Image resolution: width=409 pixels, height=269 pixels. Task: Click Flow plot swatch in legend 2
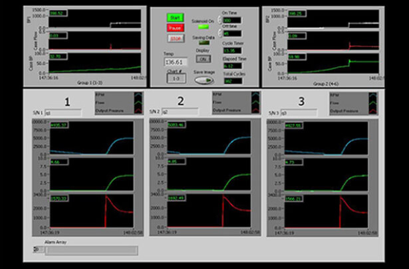pos(255,102)
